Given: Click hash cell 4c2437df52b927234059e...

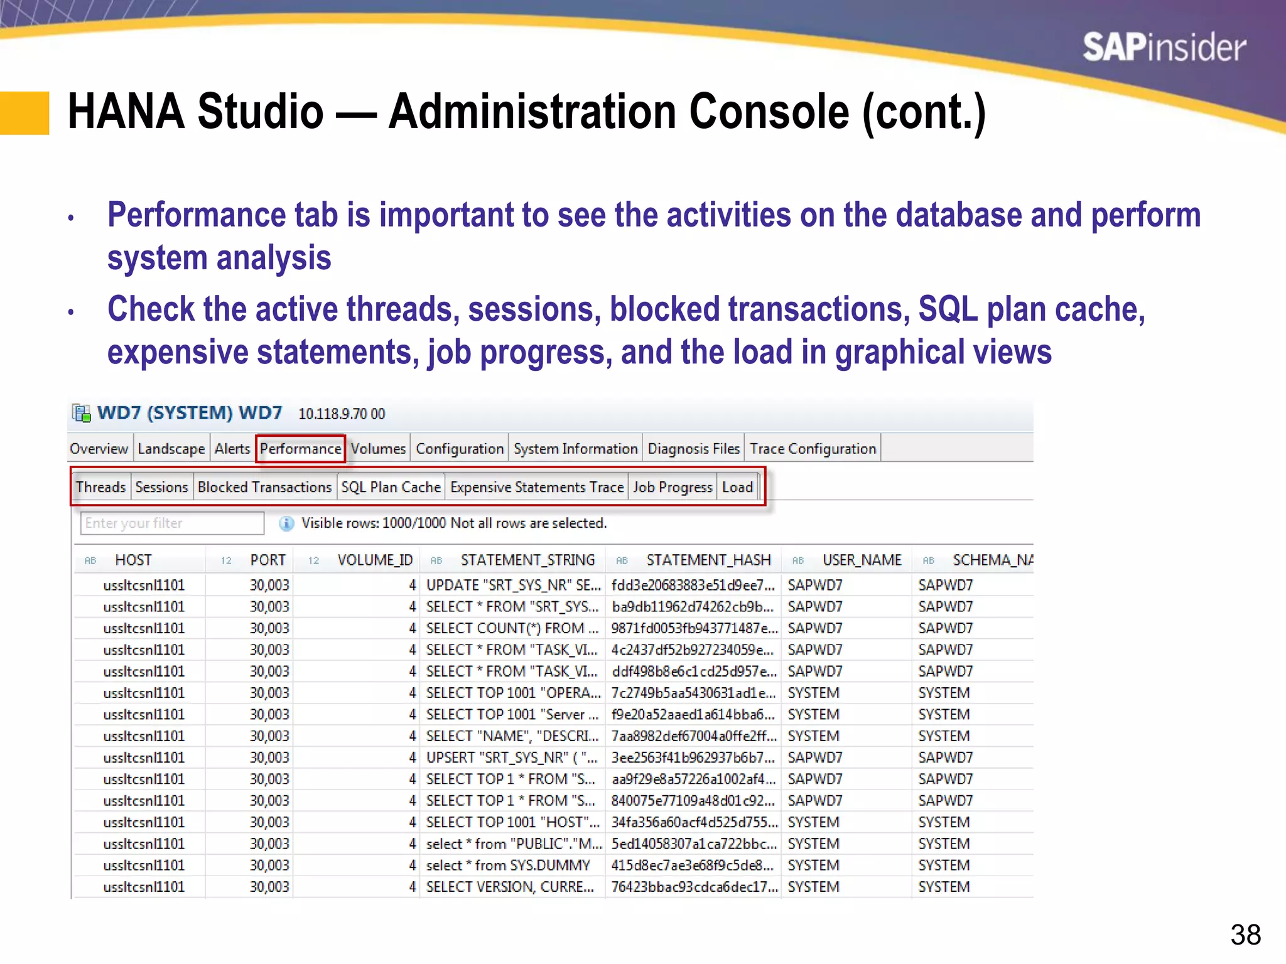Looking at the screenshot, I should [x=693, y=650].
